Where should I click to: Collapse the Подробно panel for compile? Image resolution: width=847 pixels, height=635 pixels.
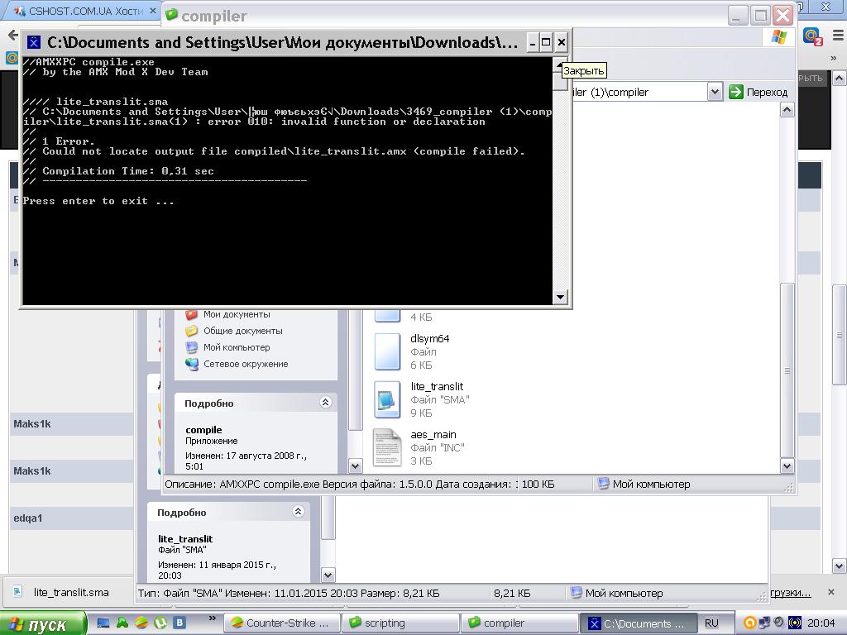[x=325, y=403]
